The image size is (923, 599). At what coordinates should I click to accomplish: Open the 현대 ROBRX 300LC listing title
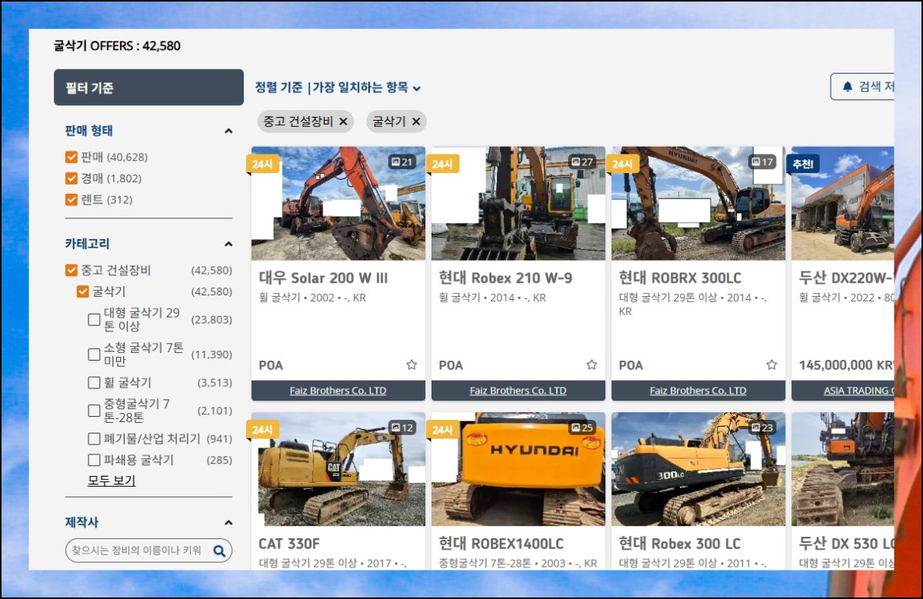[680, 278]
